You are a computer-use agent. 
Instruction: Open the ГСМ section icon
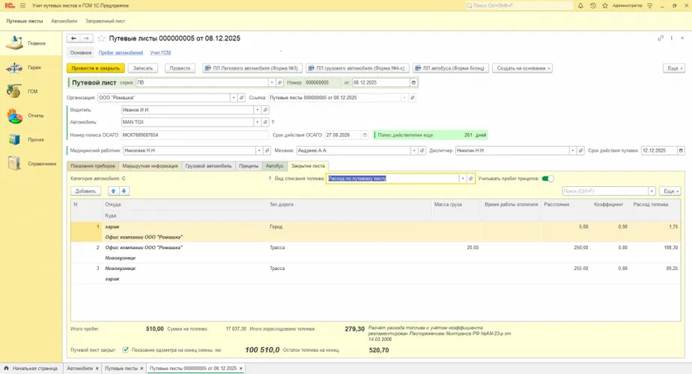pos(13,91)
